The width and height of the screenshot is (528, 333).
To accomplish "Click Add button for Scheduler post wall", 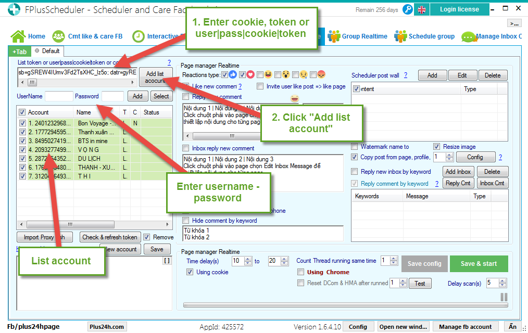I will click(x=432, y=75).
